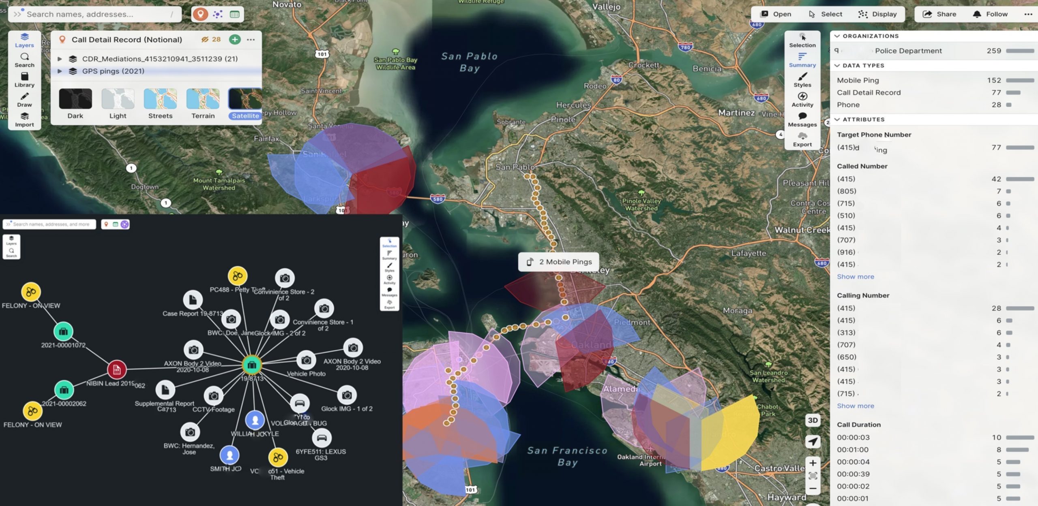Click Show more under Called Number
The image size is (1038, 506).
(855, 277)
